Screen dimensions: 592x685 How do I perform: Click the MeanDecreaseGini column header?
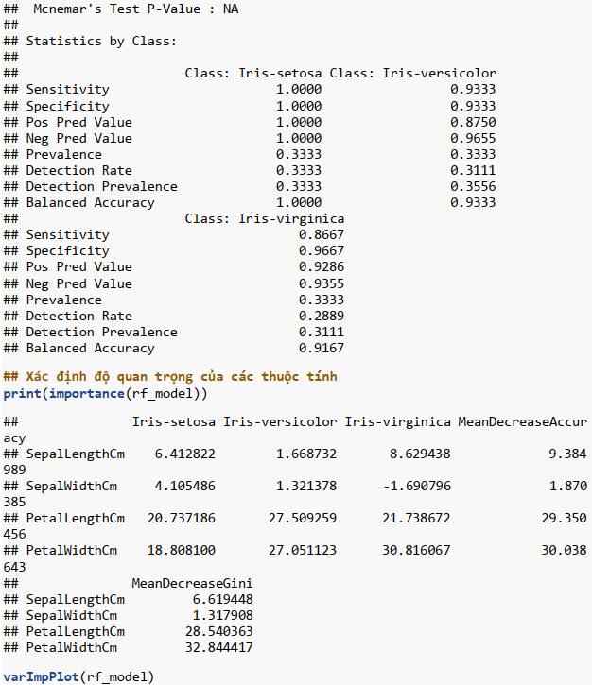(192, 583)
